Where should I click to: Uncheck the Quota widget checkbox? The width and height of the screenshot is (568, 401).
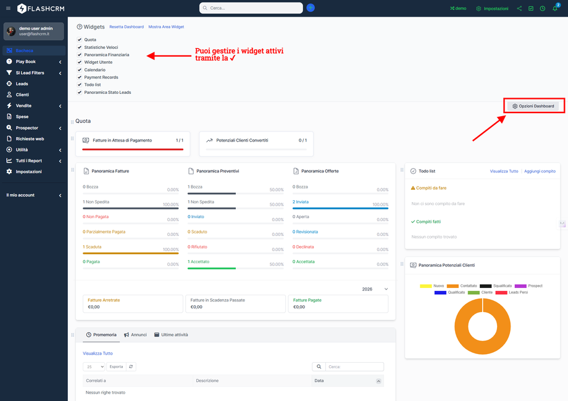click(79, 40)
